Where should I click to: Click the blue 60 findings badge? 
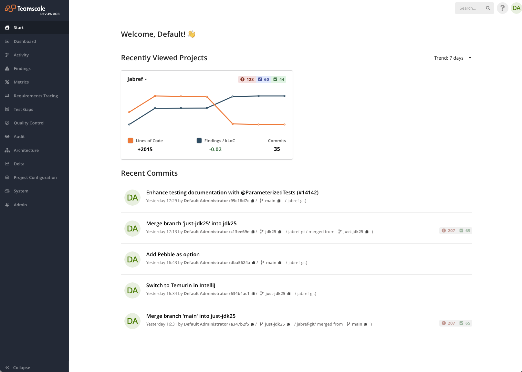coord(264,80)
